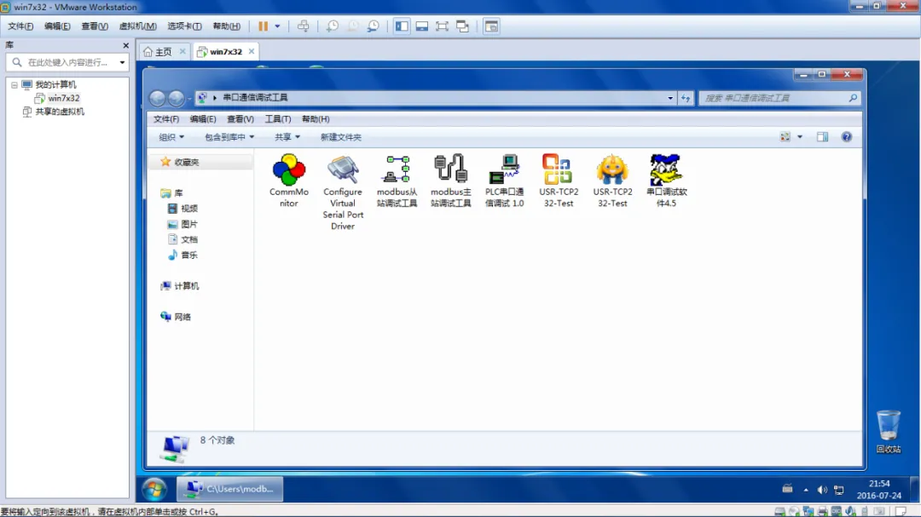Viewport: 921px width, 517px height.
Task: Open the VMware power options dropdown arrow
Action: 277,26
